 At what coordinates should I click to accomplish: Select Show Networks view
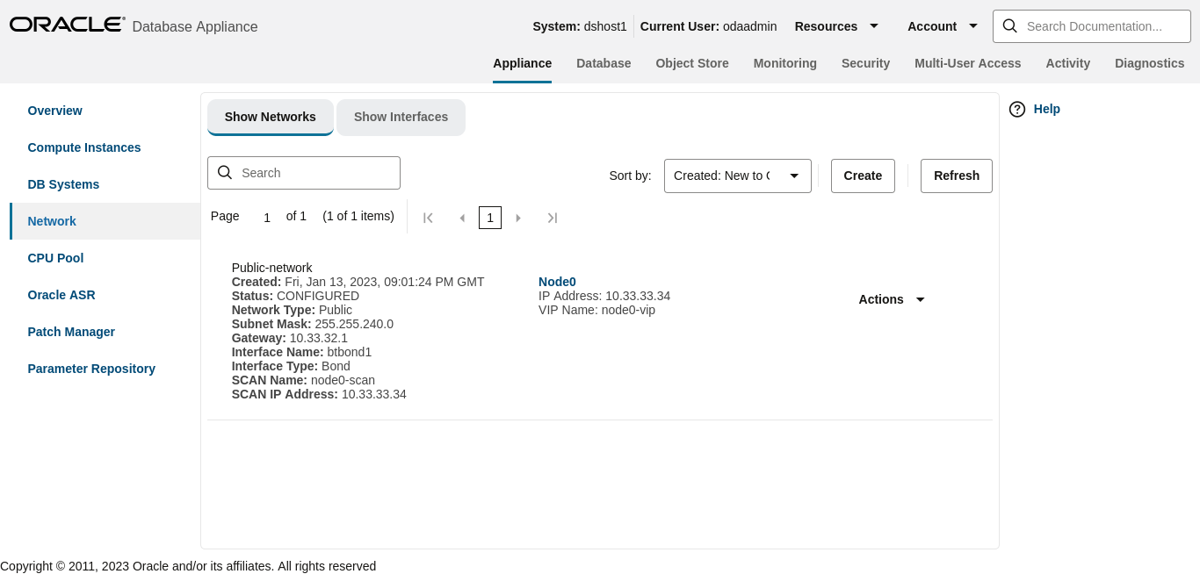[271, 117]
